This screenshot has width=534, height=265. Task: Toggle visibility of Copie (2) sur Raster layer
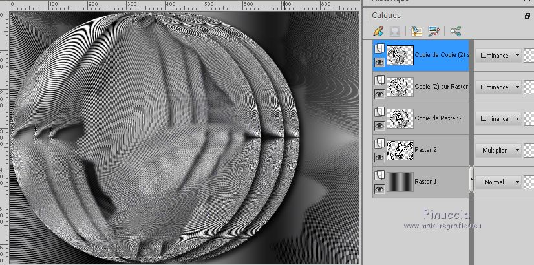pos(379,94)
